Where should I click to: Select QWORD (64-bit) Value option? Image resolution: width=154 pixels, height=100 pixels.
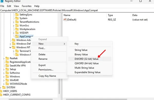[x=90, y=63]
